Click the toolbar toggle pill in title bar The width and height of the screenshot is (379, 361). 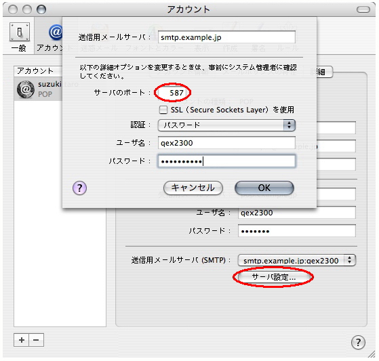point(363,9)
